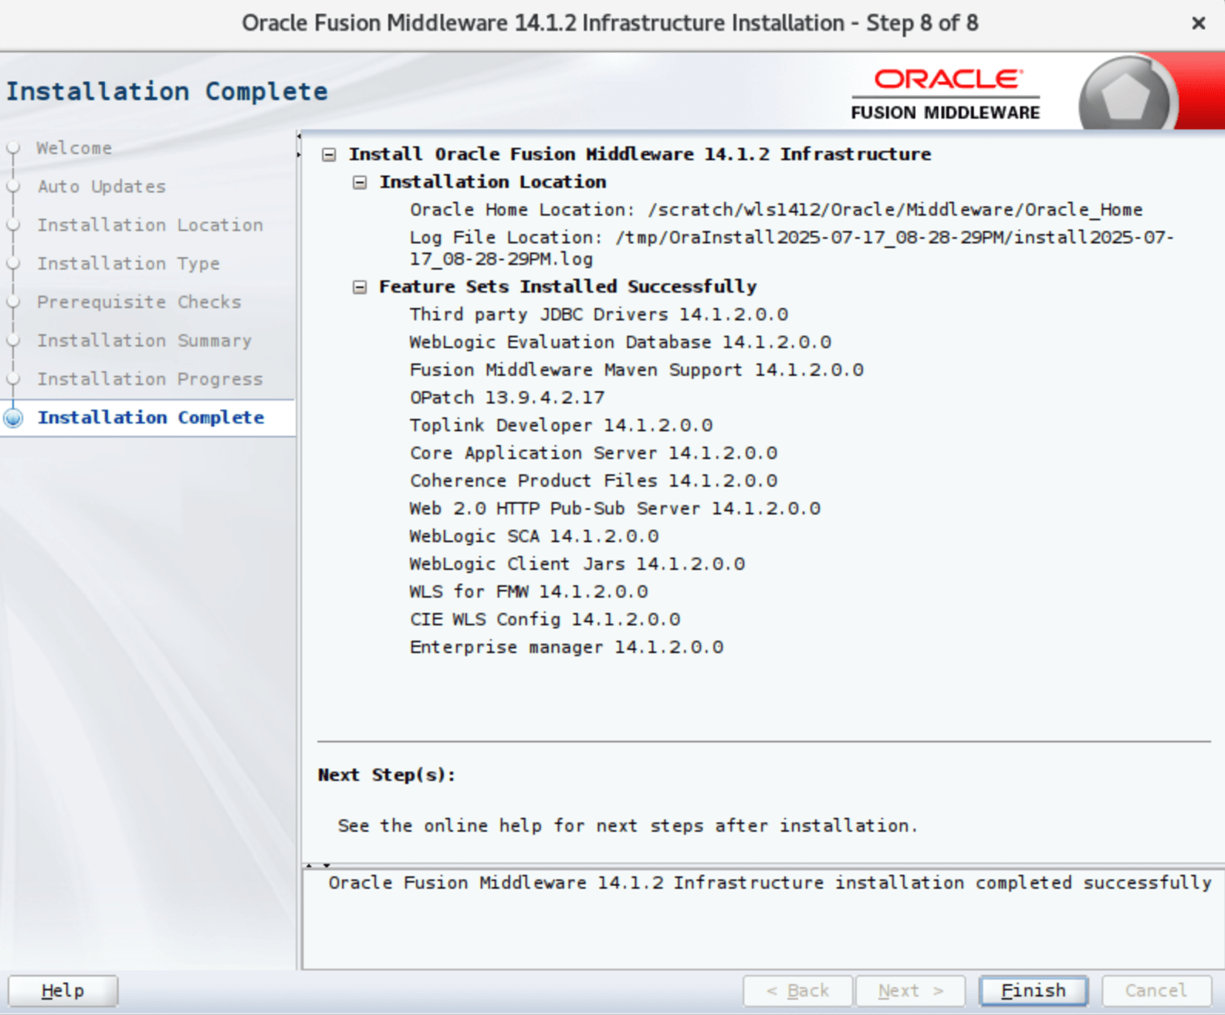Close the installer window

click(1198, 23)
